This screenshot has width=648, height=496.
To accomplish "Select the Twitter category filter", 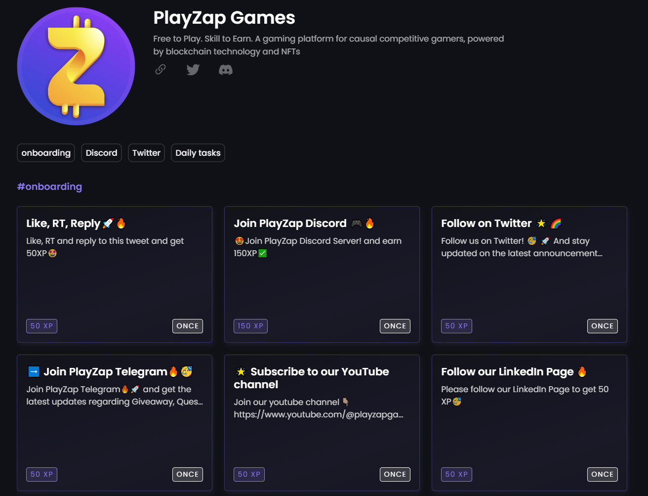I will [146, 153].
